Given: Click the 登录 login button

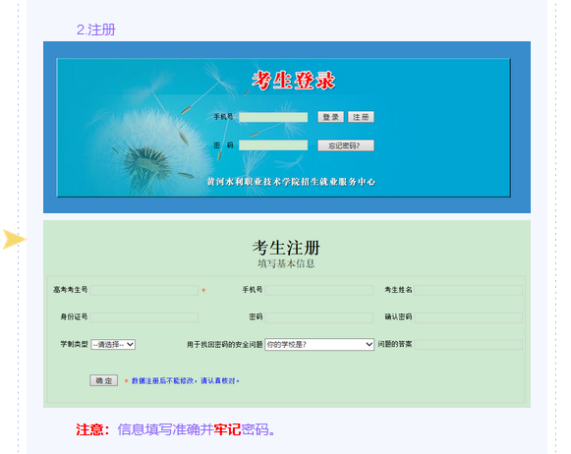Looking at the screenshot, I should pyautogui.click(x=330, y=117).
